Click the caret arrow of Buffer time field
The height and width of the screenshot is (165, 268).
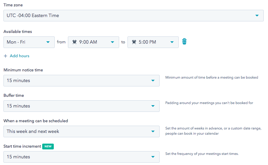tap(153, 106)
